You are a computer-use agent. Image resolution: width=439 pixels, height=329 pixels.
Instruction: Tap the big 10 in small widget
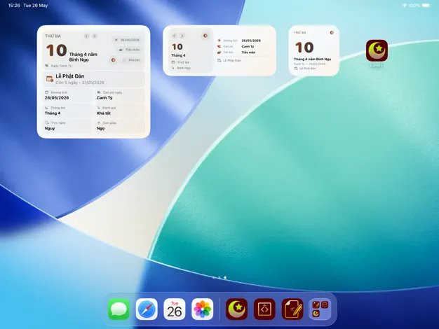(x=304, y=48)
